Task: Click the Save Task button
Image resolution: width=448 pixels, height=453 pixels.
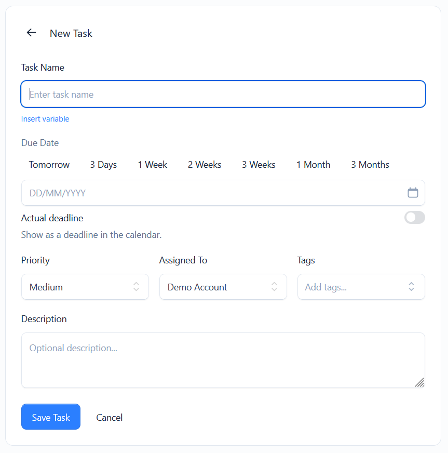Action: pos(51,417)
